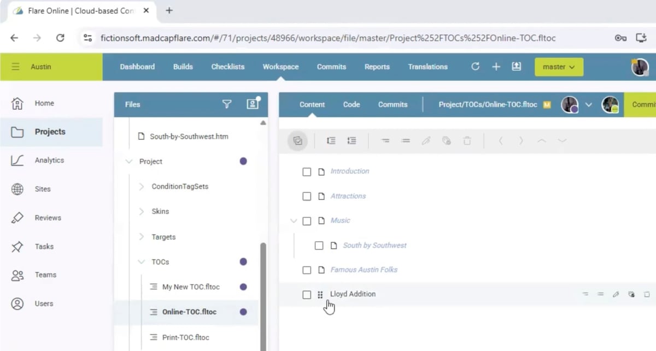The image size is (656, 351).
Task: Open the Builds menu item
Action: [183, 67]
